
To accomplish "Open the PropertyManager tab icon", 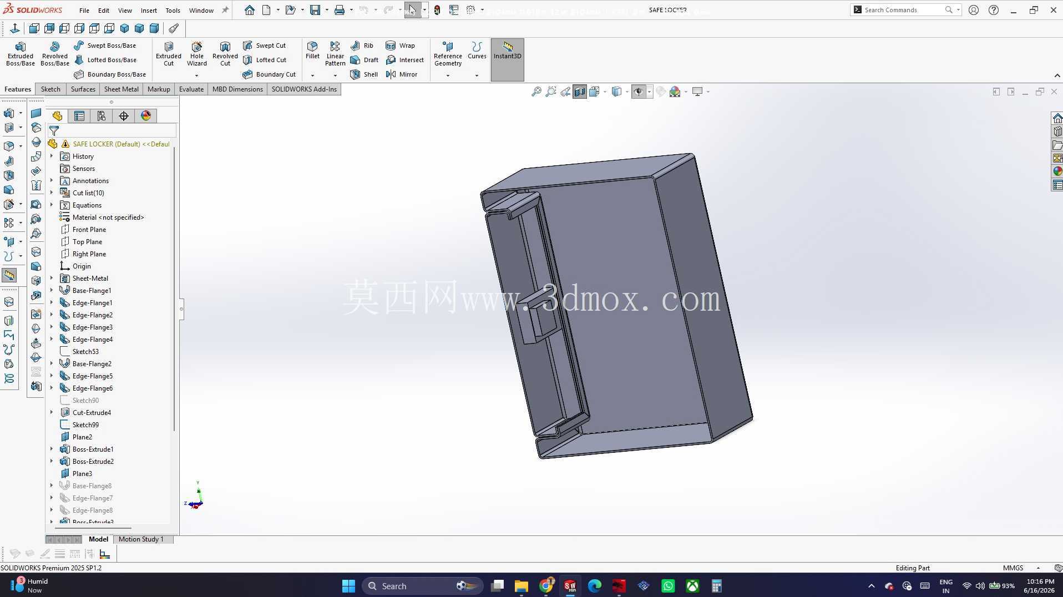I will [79, 116].
